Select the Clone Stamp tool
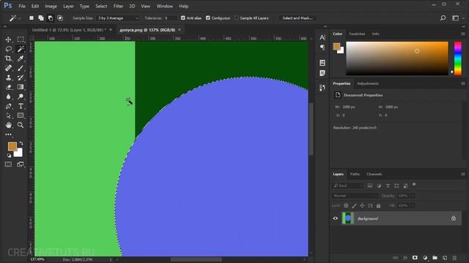 8,77
